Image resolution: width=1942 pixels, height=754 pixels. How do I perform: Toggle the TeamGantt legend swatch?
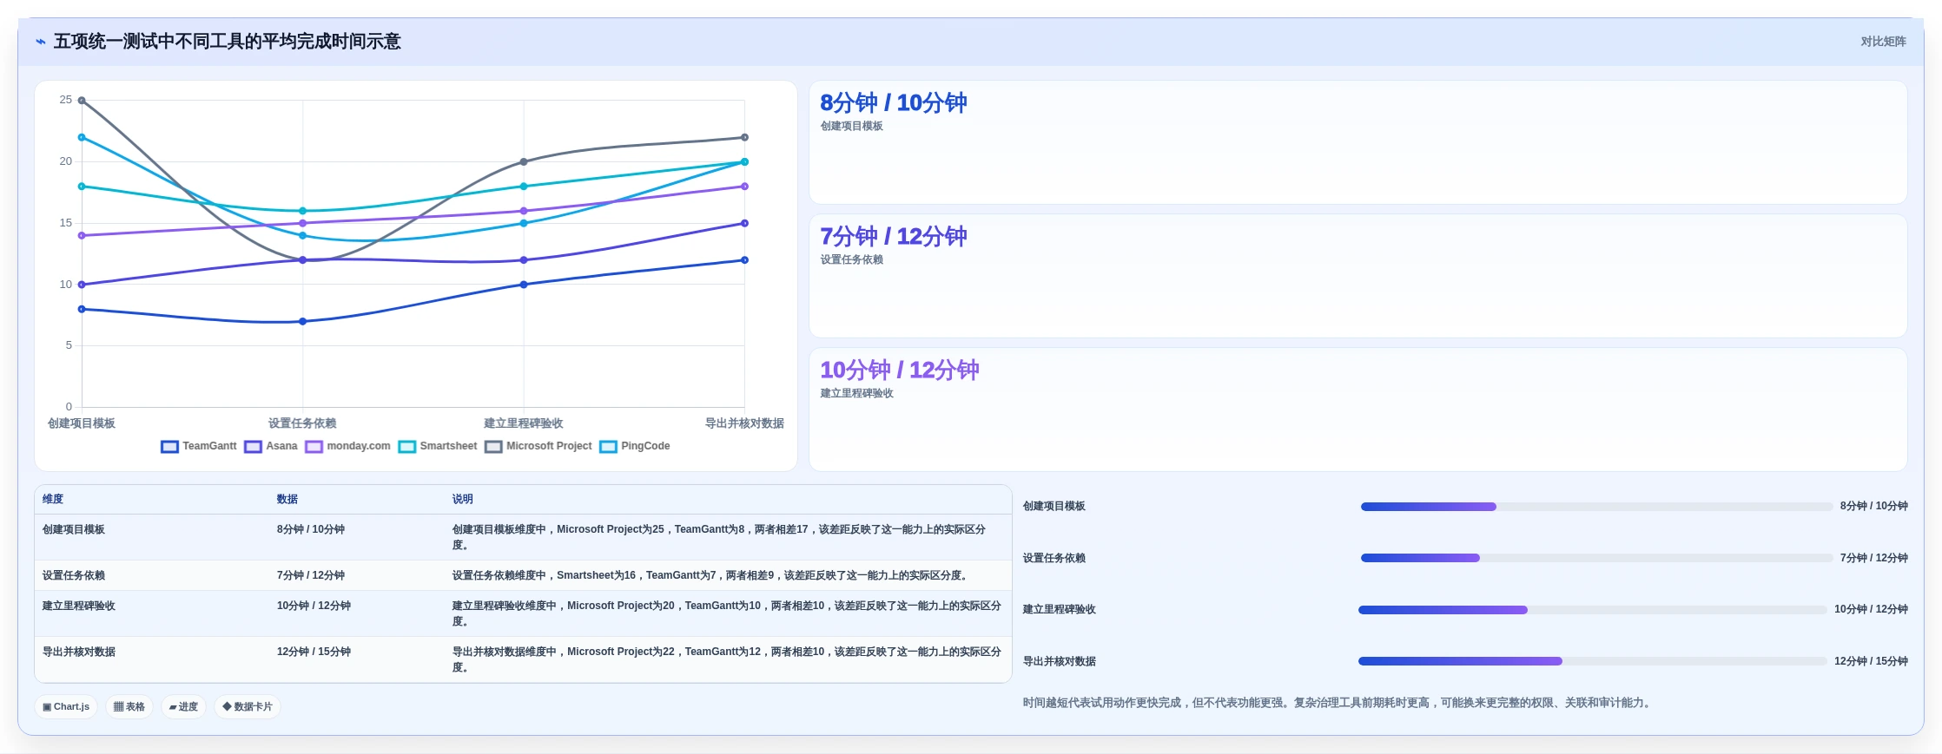(170, 447)
